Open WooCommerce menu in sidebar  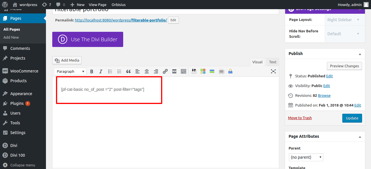pyautogui.click(x=24, y=71)
